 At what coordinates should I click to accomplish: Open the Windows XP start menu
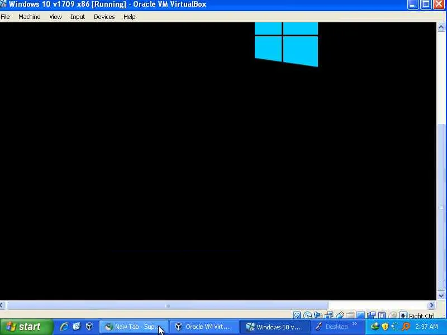coord(26,327)
